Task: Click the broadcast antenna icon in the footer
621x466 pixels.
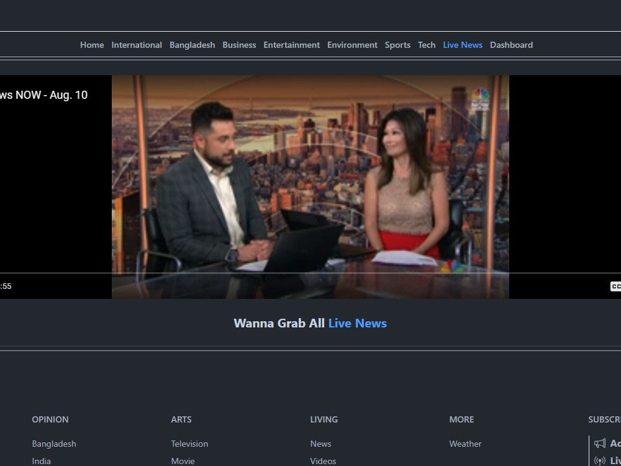Action: click(x=600, y=461)
